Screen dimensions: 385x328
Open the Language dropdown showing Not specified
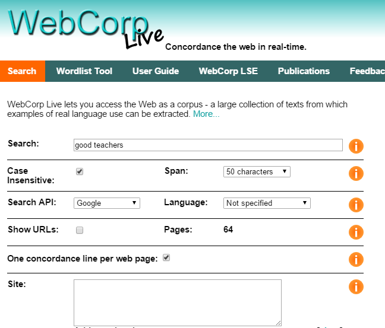point(267,203)
